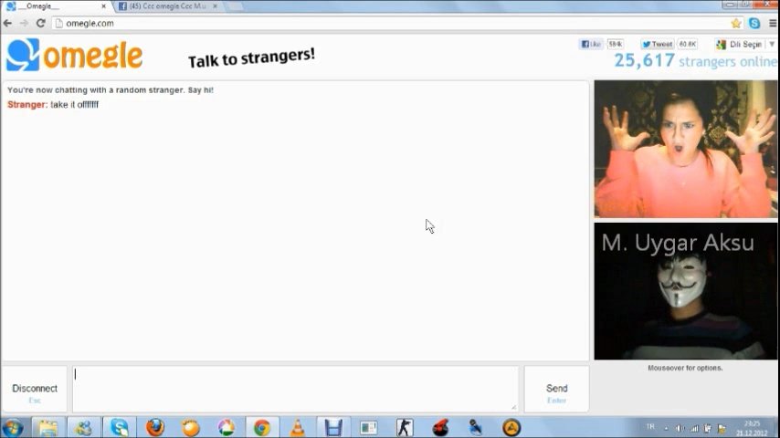The height and width of the screenshot is (438, 780).
Task: Click the Facebook Like button
Action: (591, 44)
